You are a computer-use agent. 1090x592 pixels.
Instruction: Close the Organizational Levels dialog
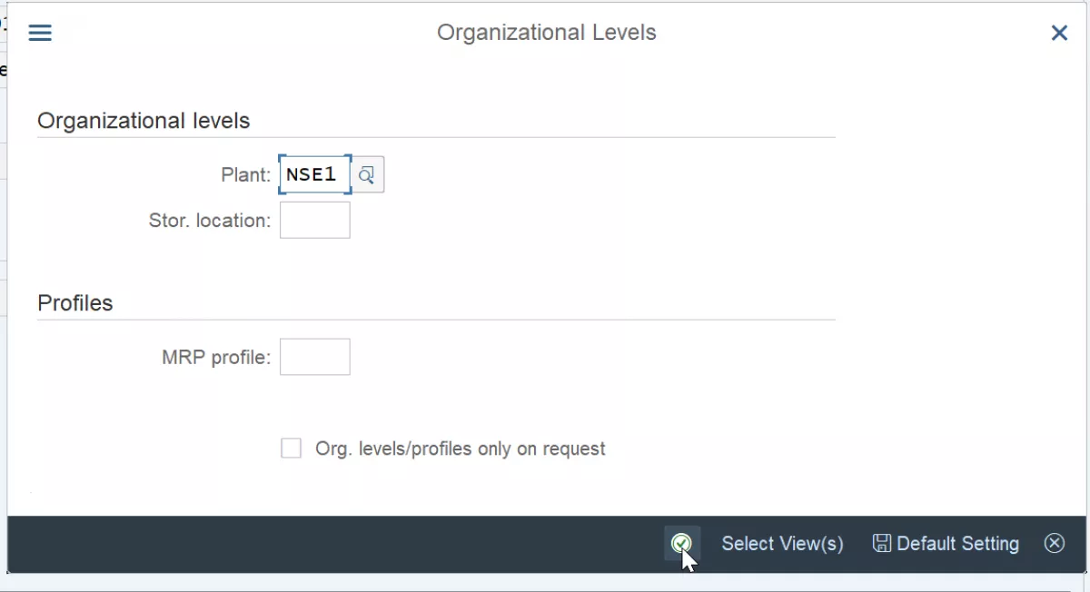click(1059, 34)
